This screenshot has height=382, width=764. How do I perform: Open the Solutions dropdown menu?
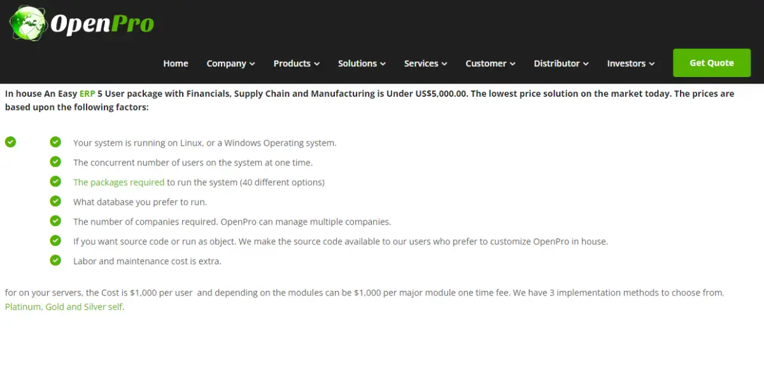point(362,64)
